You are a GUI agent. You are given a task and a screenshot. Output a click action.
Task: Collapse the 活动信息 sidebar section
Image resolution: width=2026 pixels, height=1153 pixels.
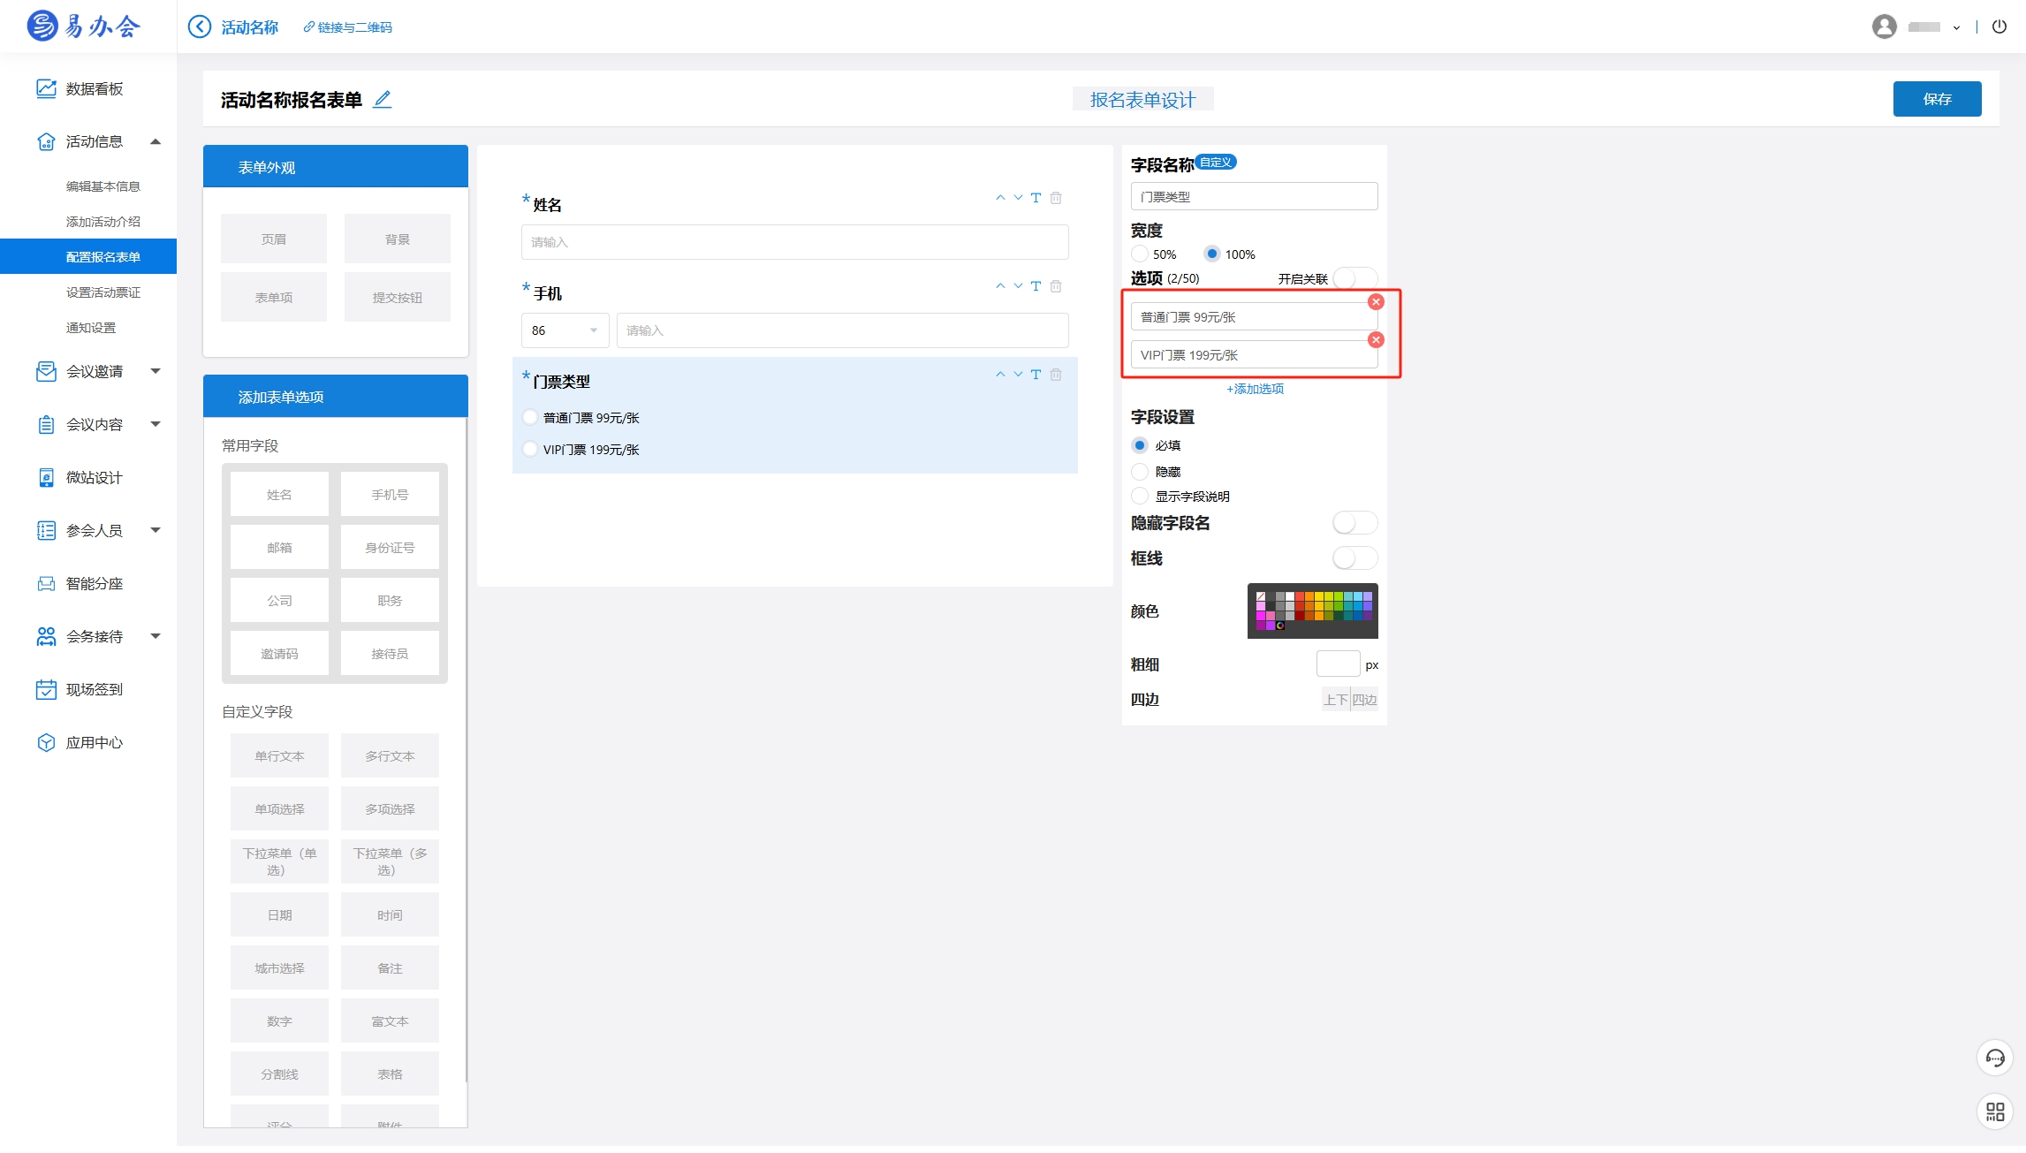156,141
